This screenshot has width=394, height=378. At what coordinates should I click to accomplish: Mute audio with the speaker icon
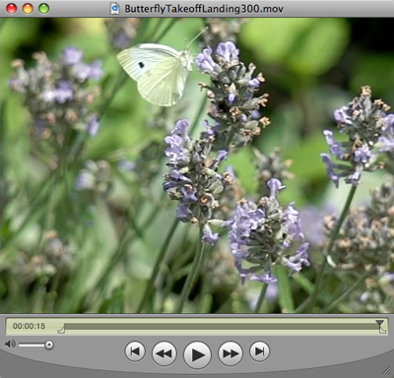tap(10, 345)
